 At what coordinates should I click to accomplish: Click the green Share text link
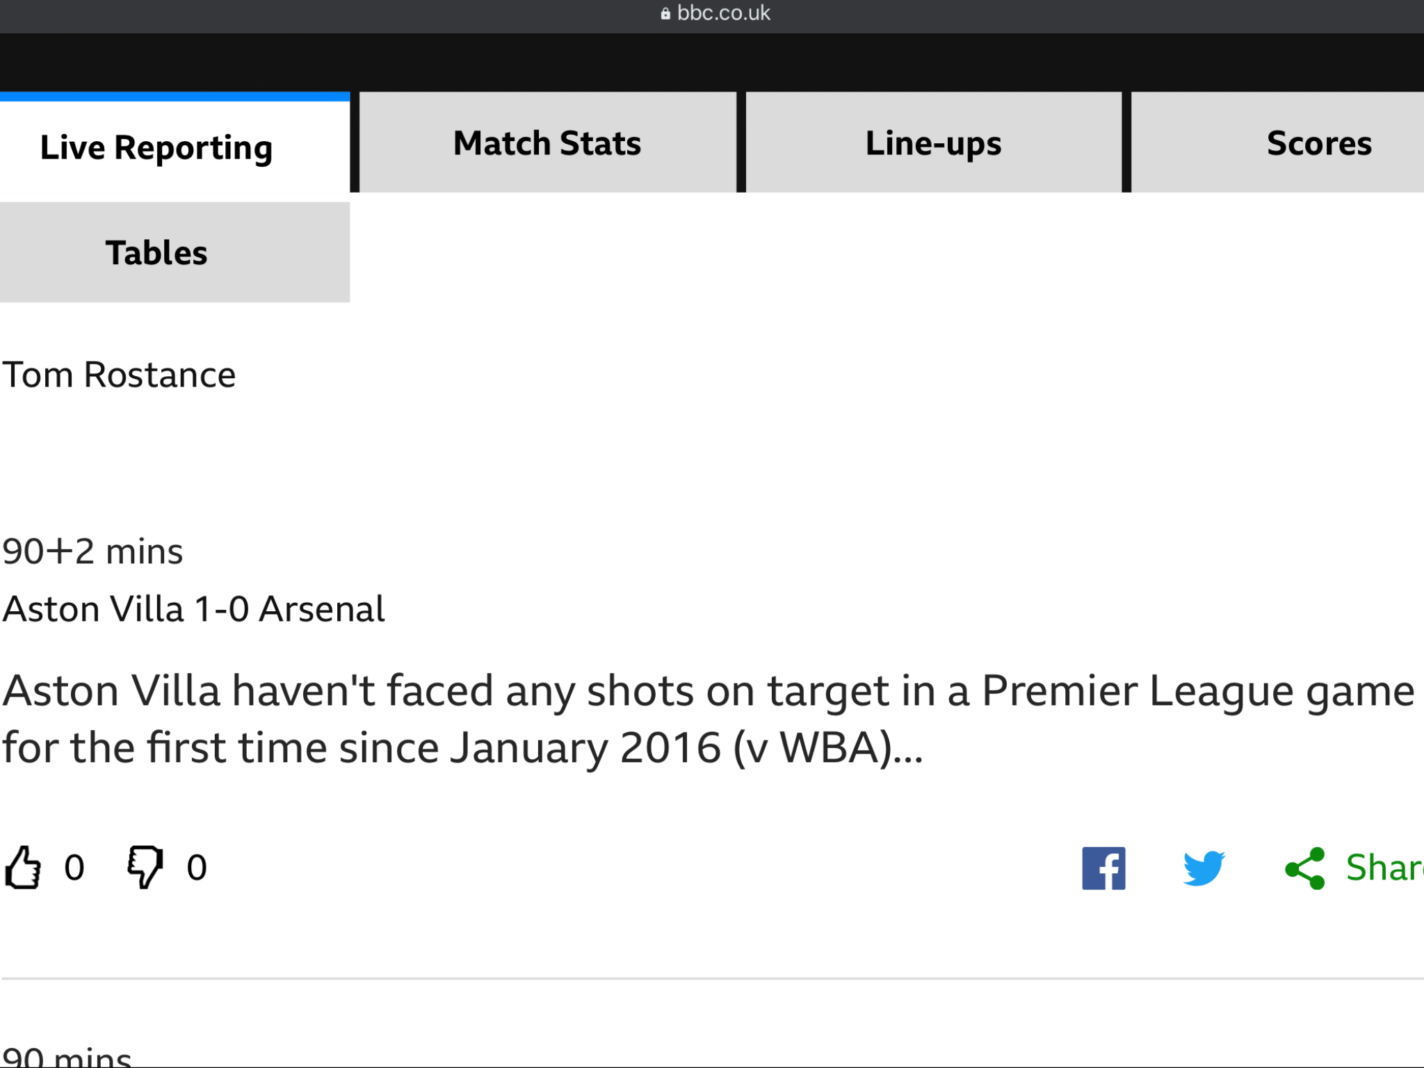(1384, 867)
